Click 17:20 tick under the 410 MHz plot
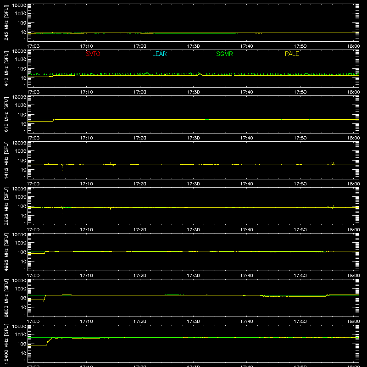The height and width of the screenshot is (367, 367). point(140,92)
